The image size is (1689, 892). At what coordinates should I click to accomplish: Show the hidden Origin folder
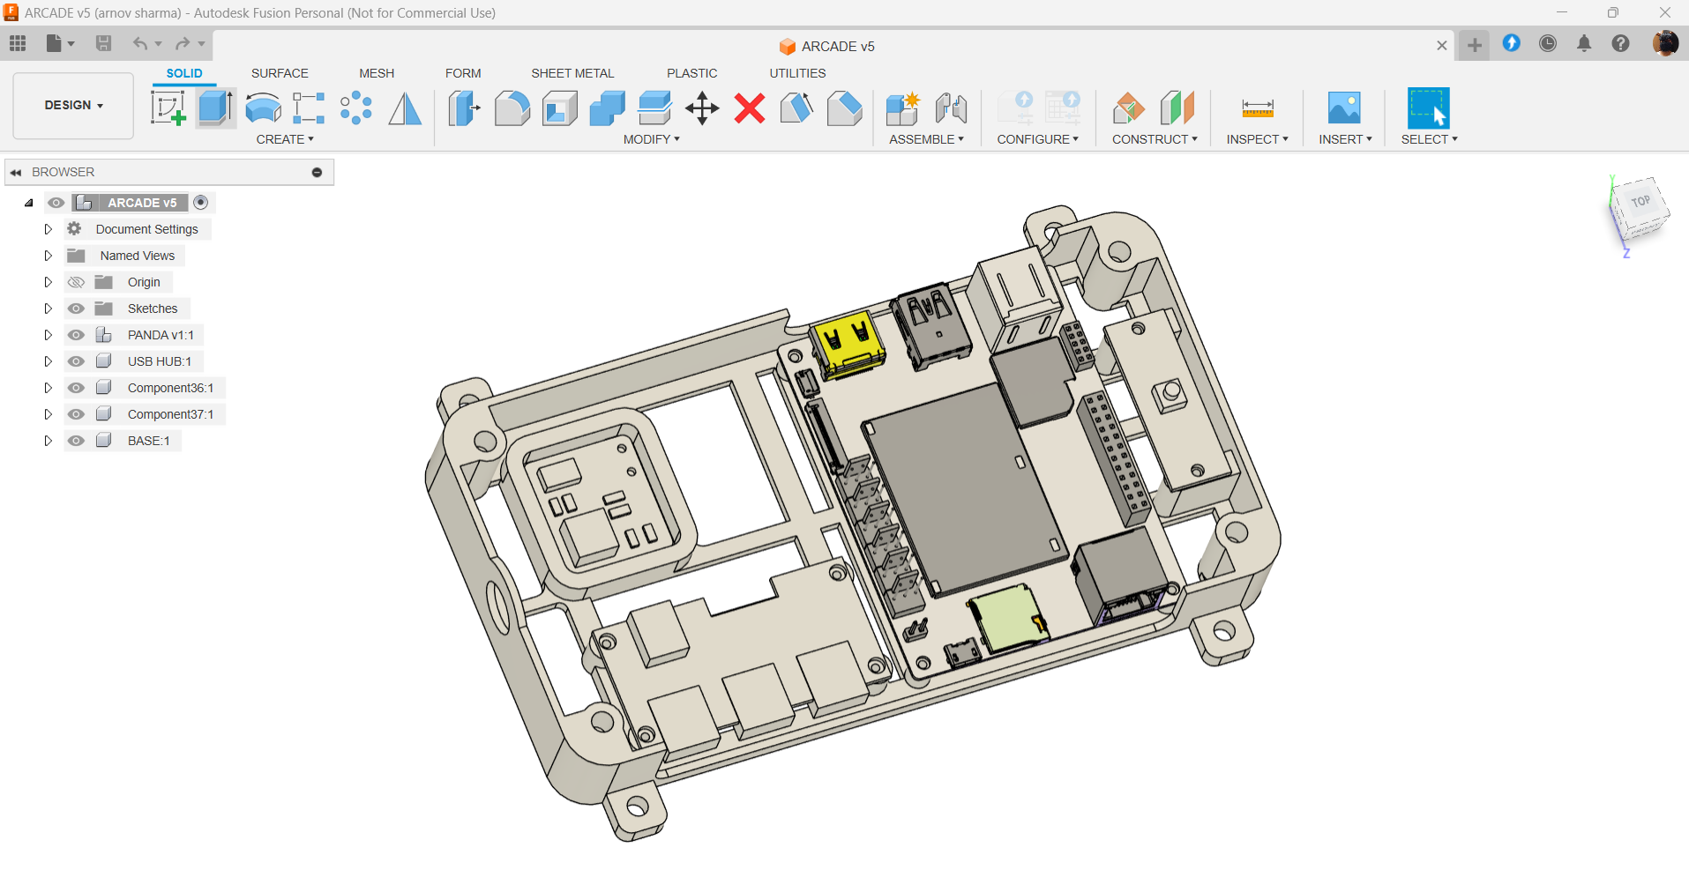coord(77,282)
